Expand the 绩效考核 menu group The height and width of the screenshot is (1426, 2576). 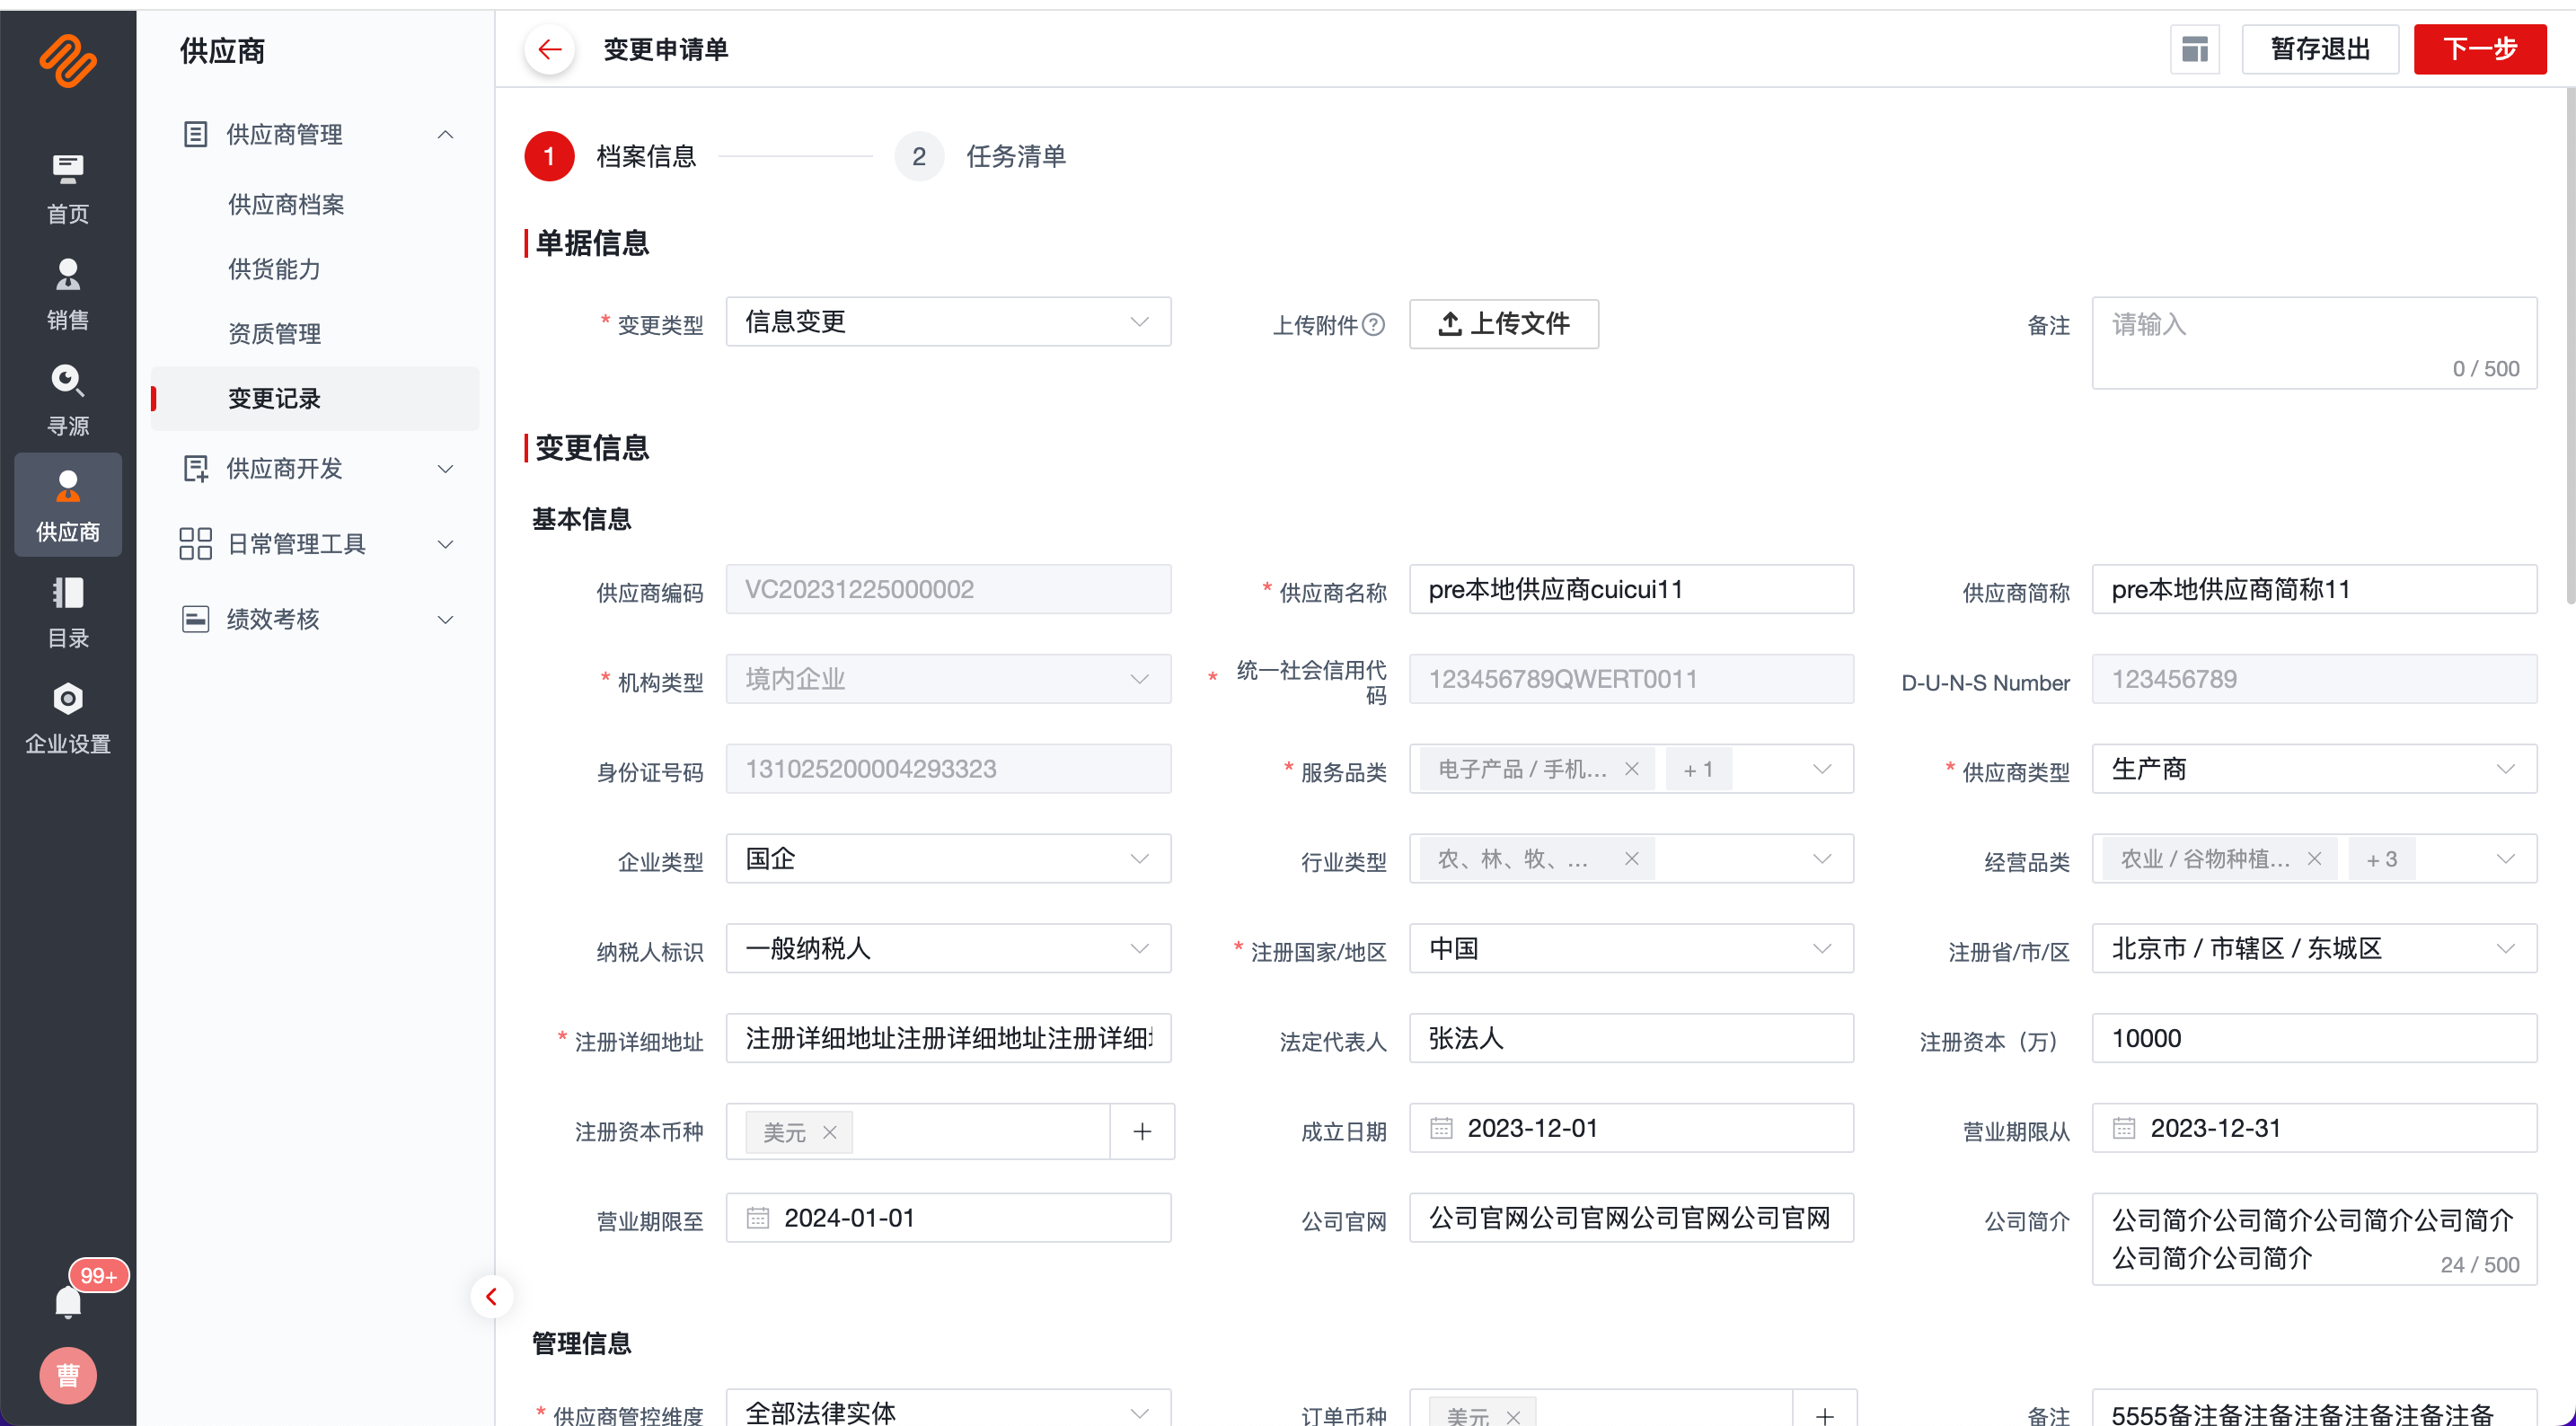pos(446,619)
